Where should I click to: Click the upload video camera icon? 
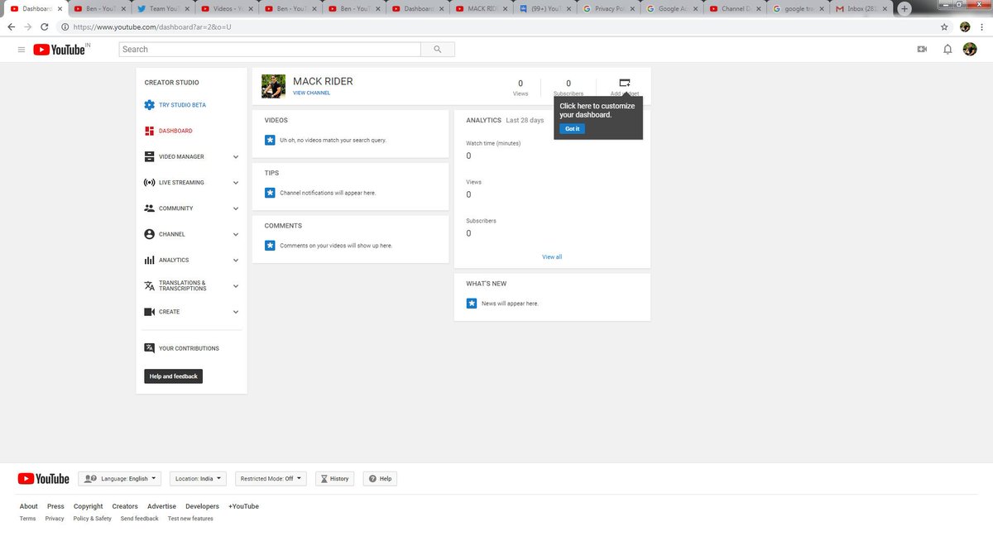(x=922, y=50)
